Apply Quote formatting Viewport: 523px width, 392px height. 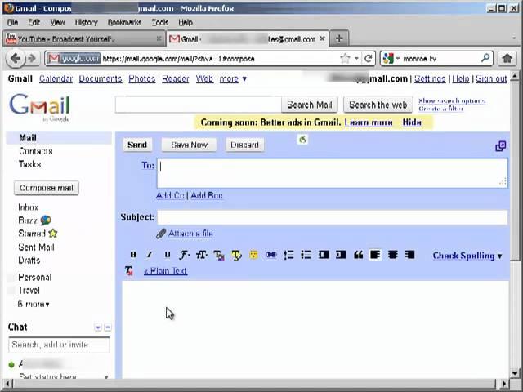(x=359, y=255)
